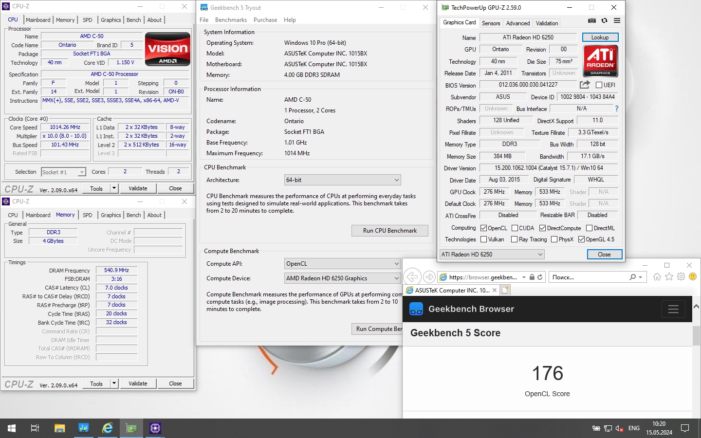Click the Geekbench Browser logo
The width and height of the screenshot is (701, 438).
tap(416, 309)
